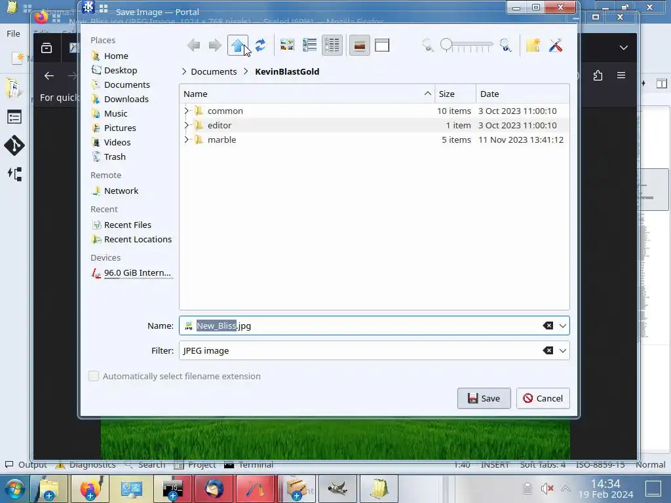Click the Cancel button
This screenshot has width=671, height=503.
[x=543, y=398]
